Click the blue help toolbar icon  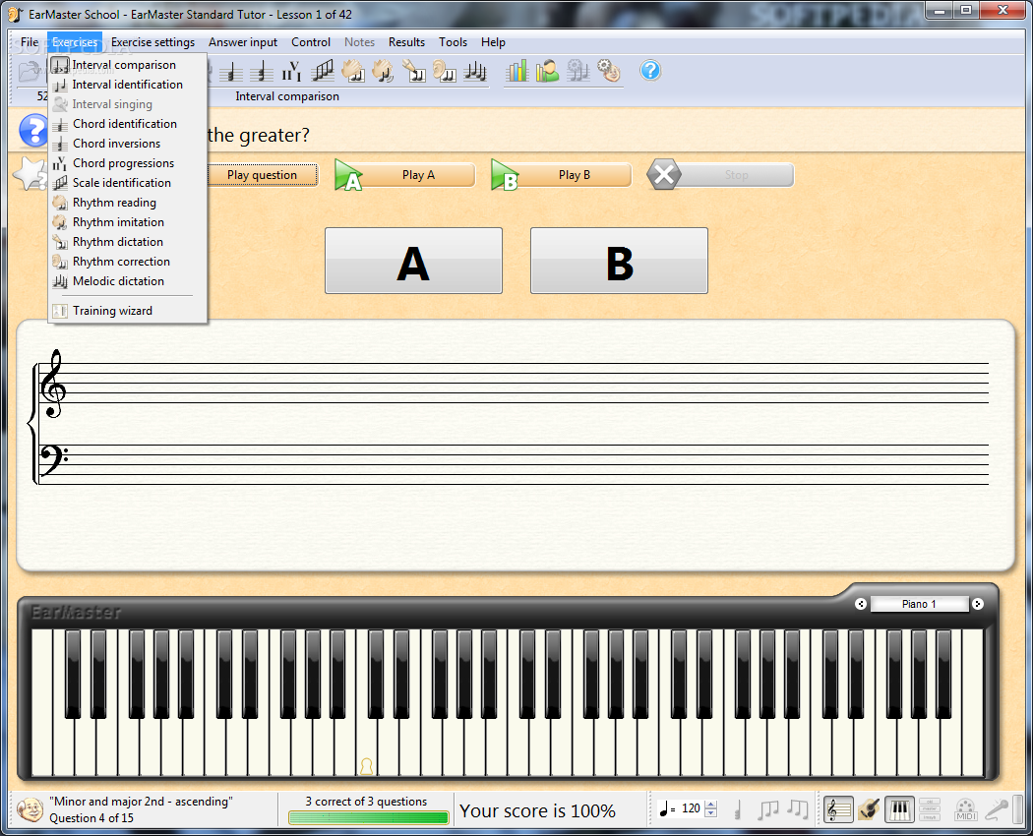(650, 71)
